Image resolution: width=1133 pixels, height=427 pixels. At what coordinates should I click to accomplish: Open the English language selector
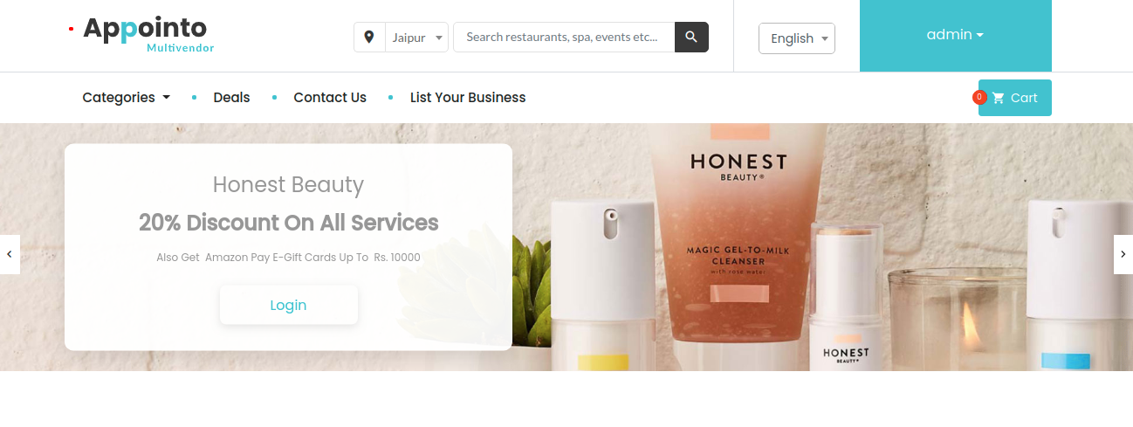(x=797, y=38)
